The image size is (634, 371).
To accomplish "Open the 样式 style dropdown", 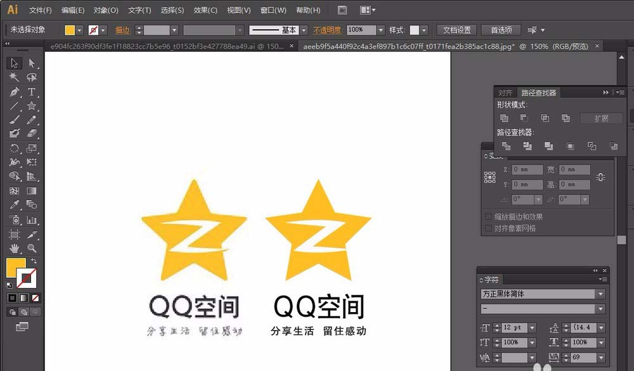I will [424, 30].
